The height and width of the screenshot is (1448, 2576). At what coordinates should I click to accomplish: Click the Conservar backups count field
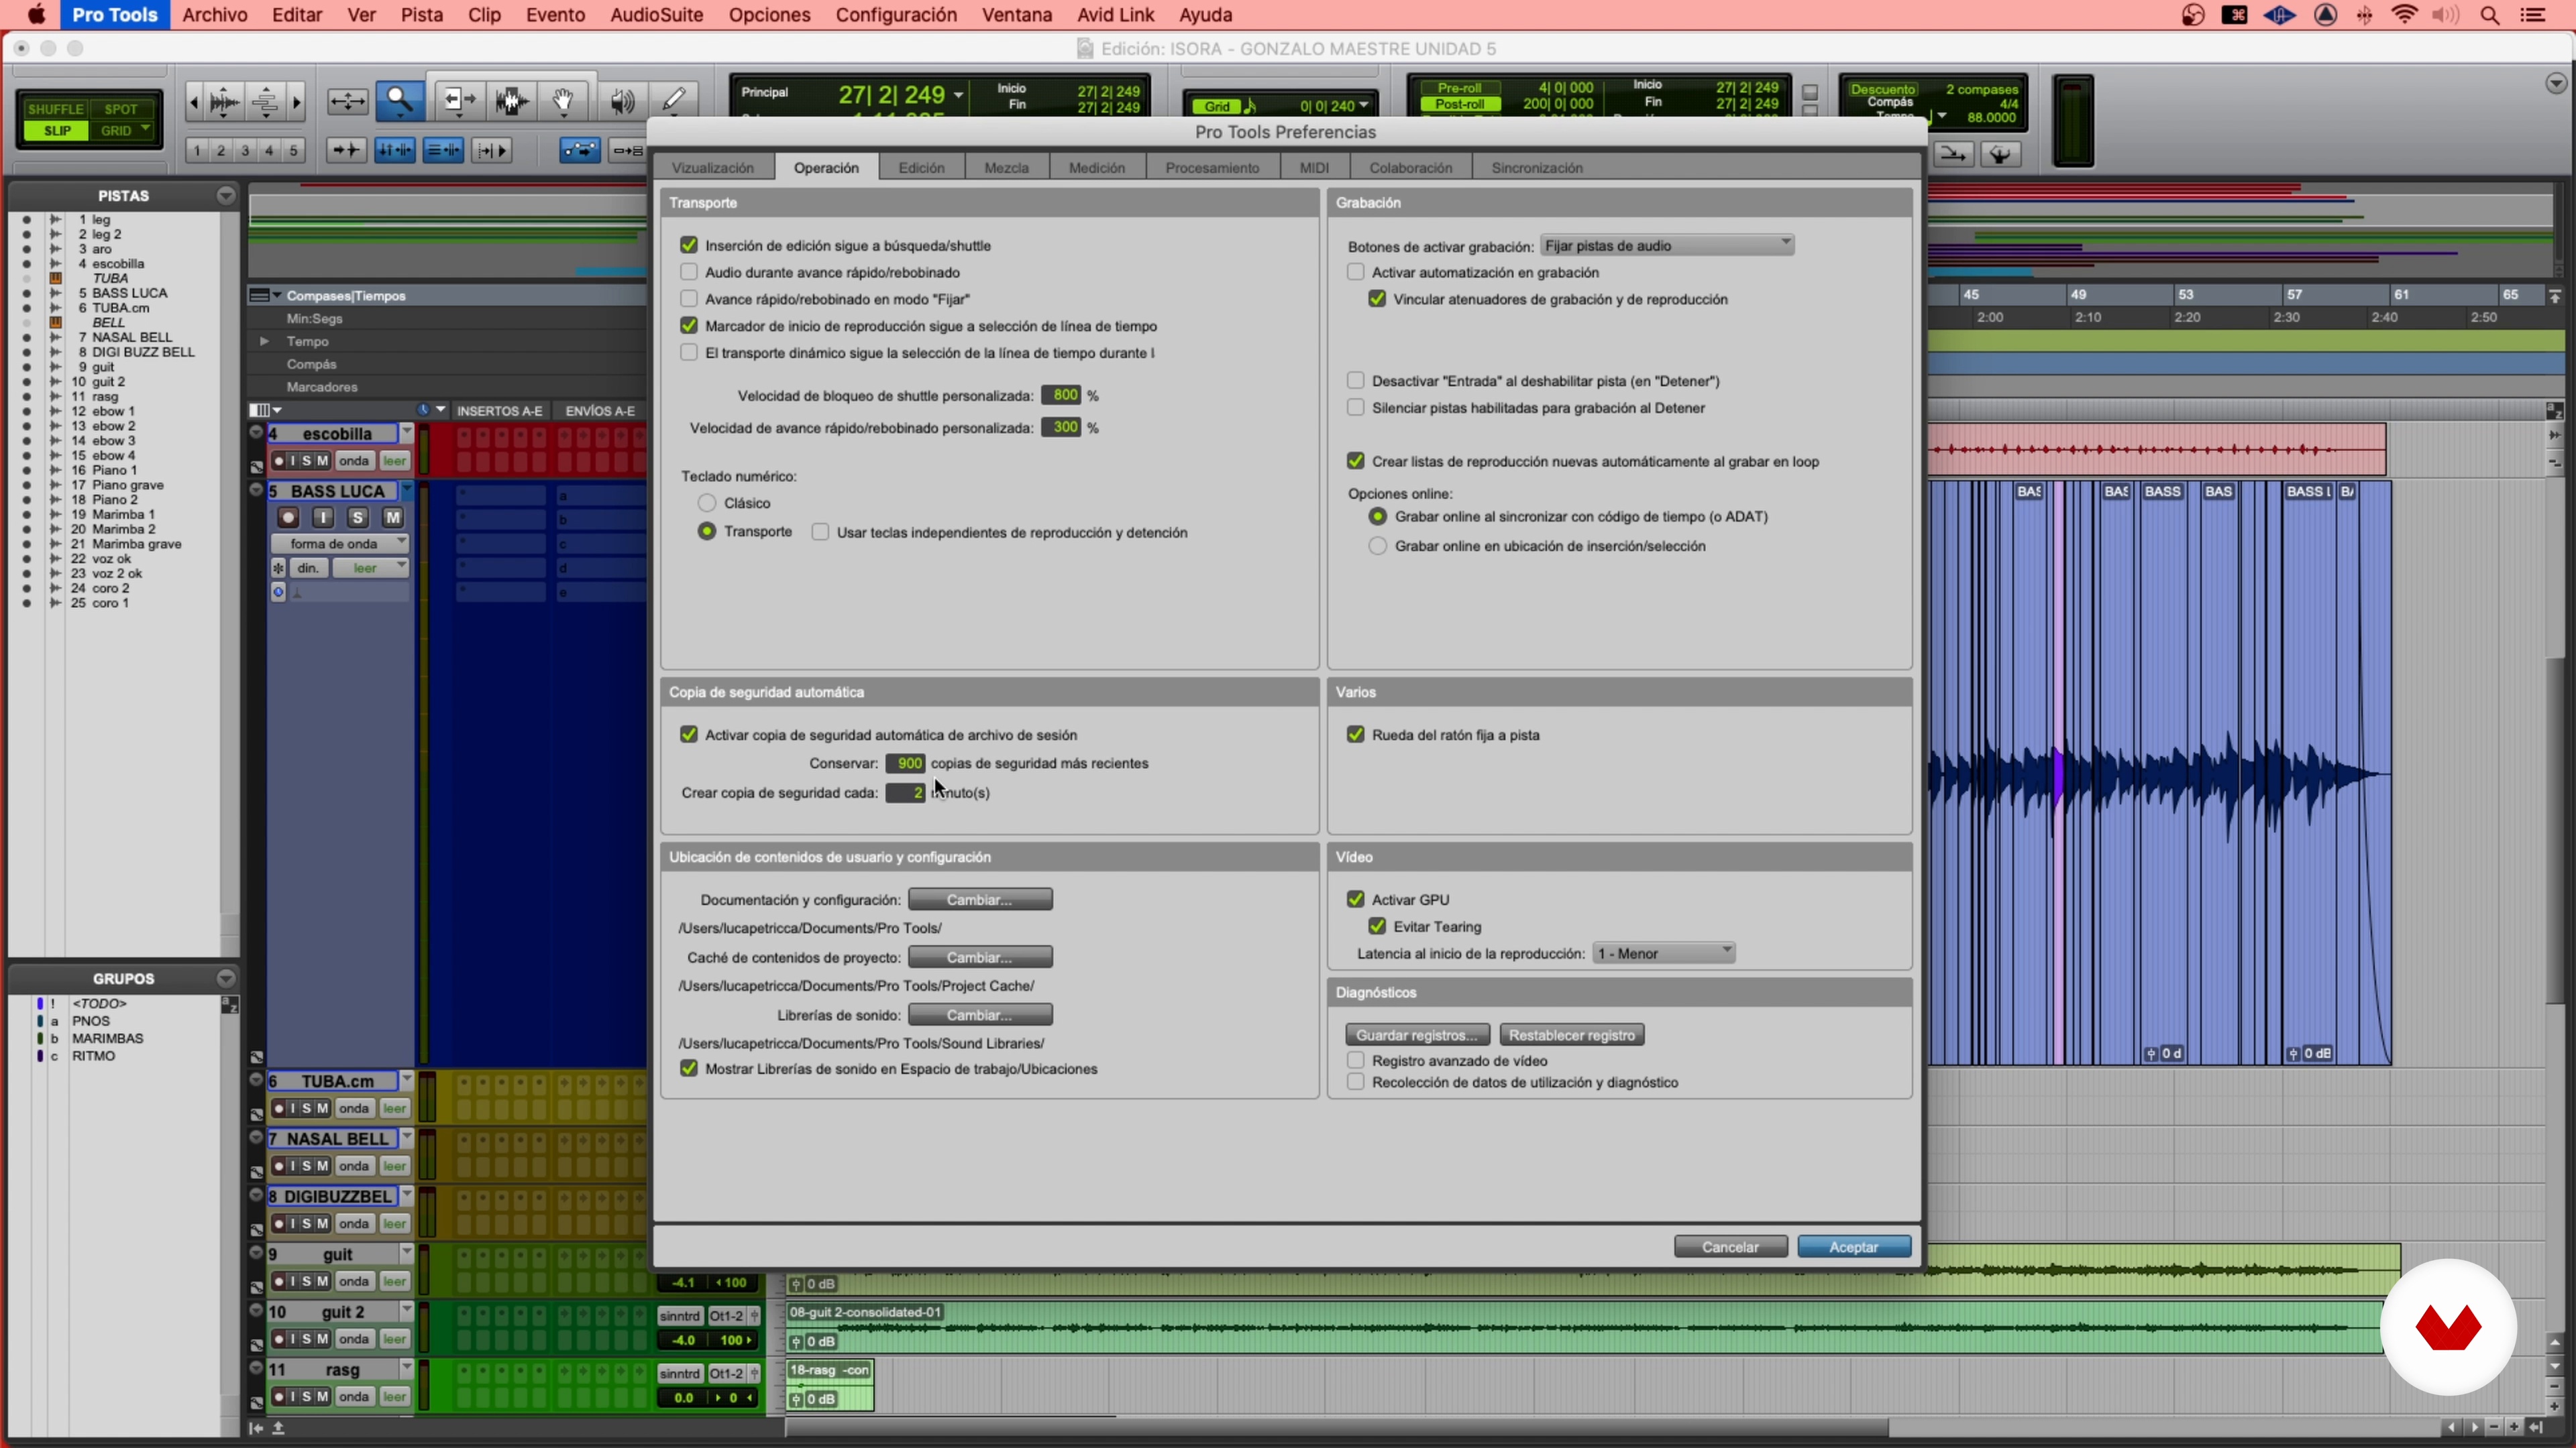905,762
